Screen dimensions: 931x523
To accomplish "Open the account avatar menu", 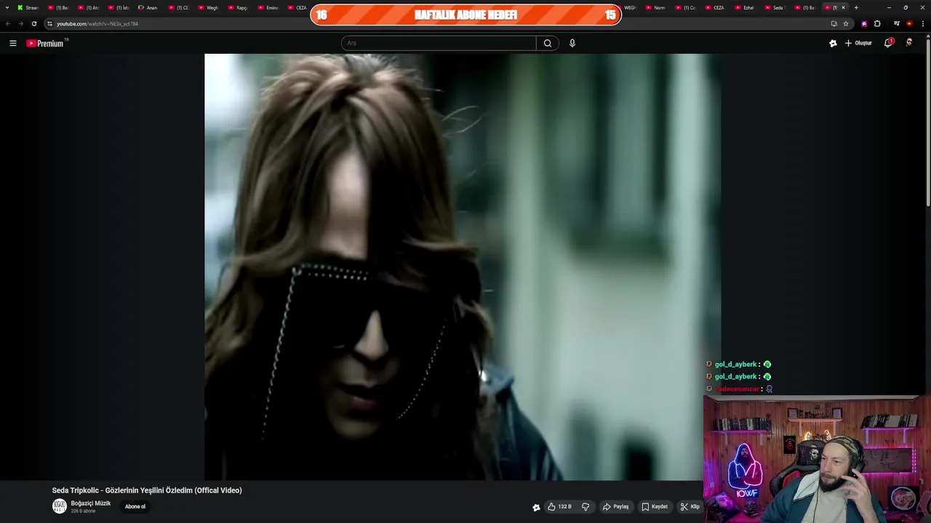I will 909,43.
